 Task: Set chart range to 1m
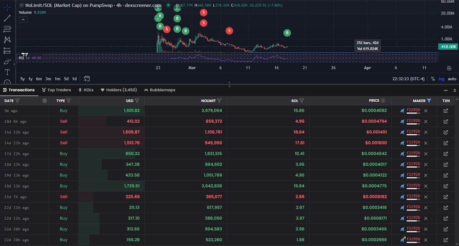(x=57, y=79)
